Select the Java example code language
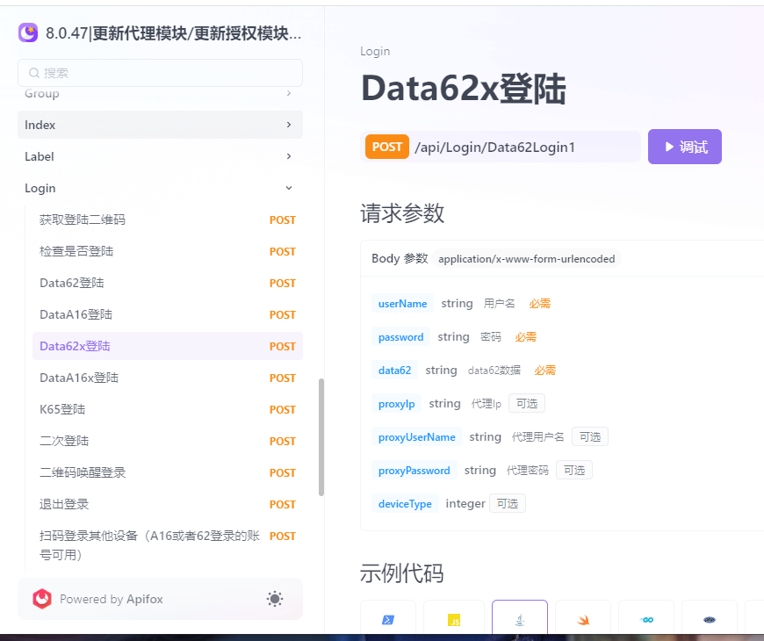The width and height of the screenshot is (764, 641). [x=519, y=619]
